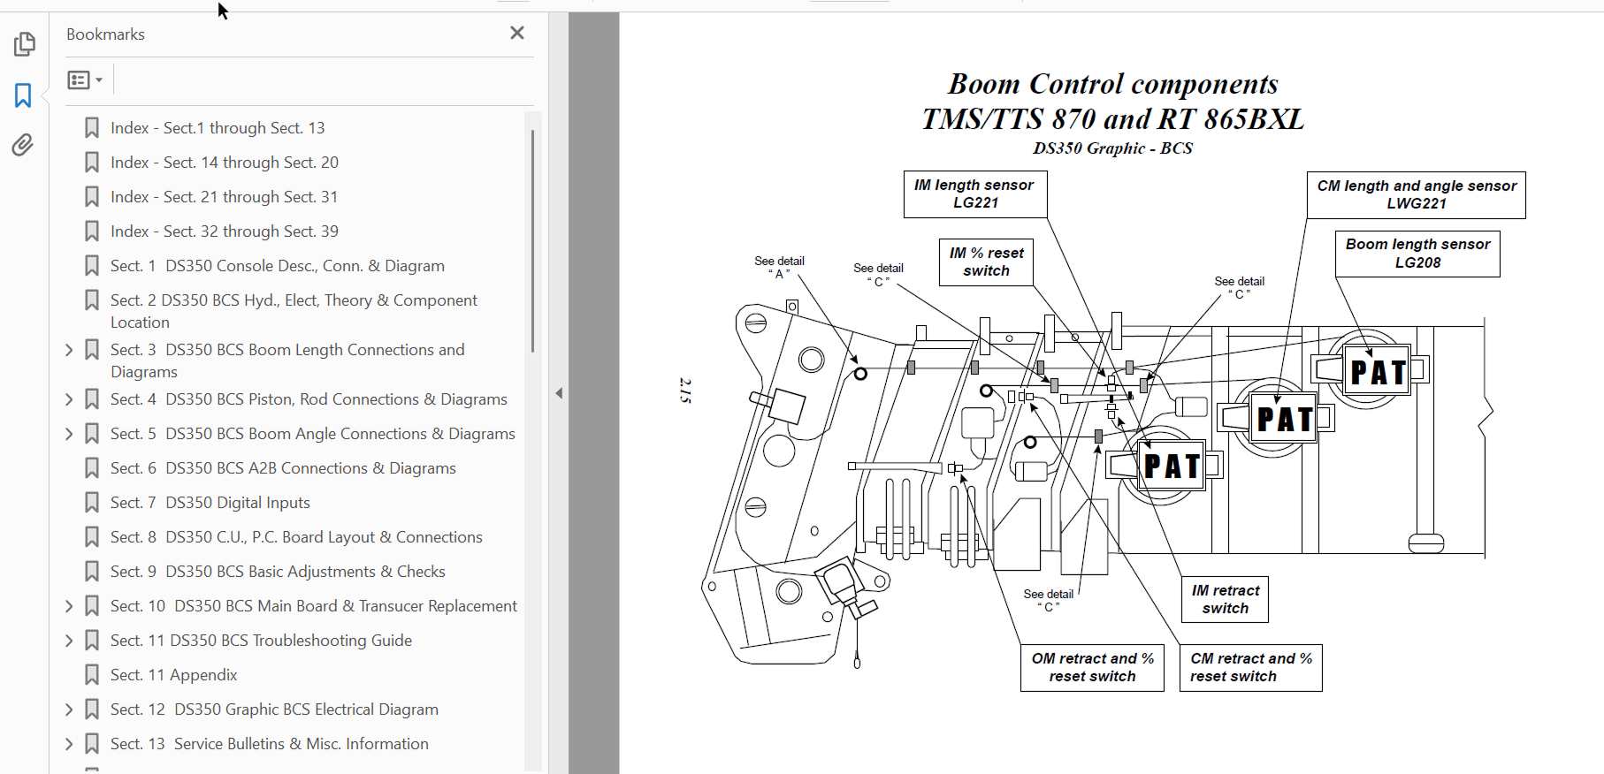Screen dimensions: 1604x774
Task: Click the DS350 Graphic - BCS subtitle
Action: [1112, 148]
